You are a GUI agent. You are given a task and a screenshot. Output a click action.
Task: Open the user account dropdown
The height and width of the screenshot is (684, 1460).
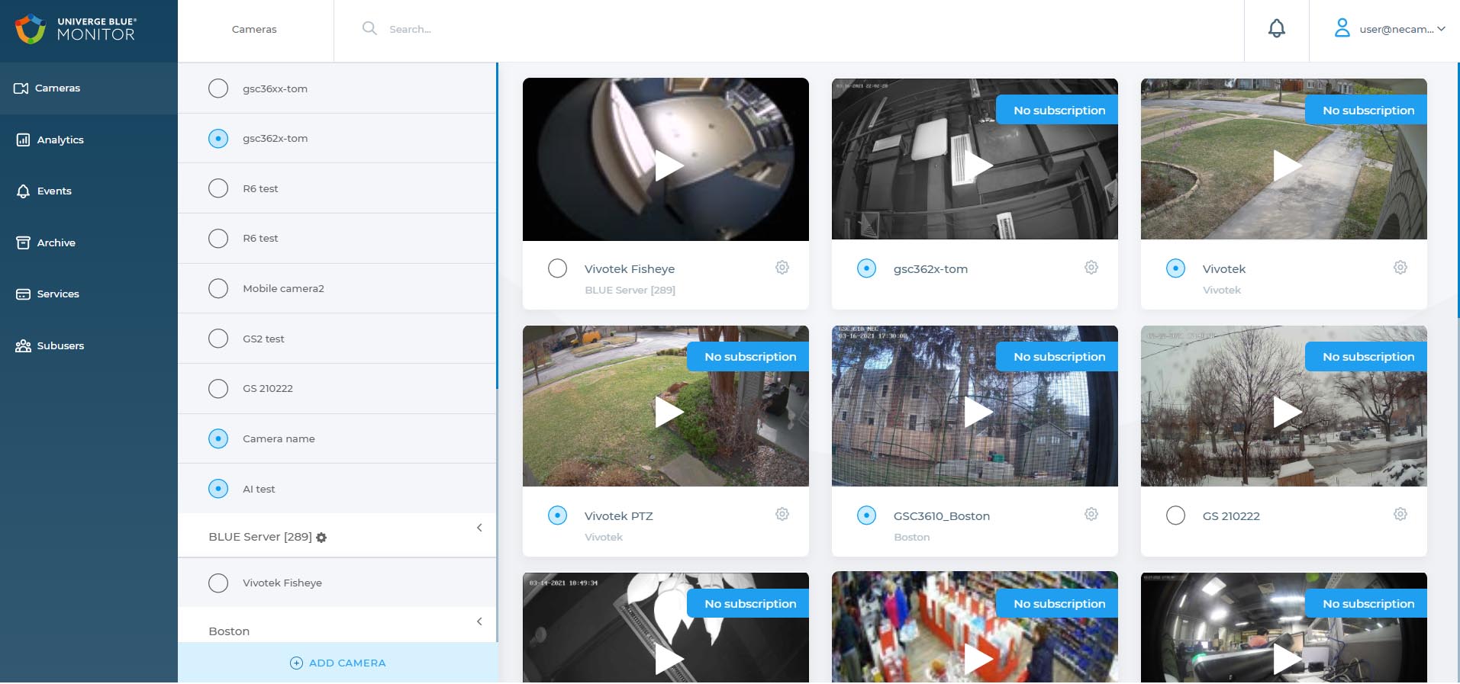tap(1441, 29)
